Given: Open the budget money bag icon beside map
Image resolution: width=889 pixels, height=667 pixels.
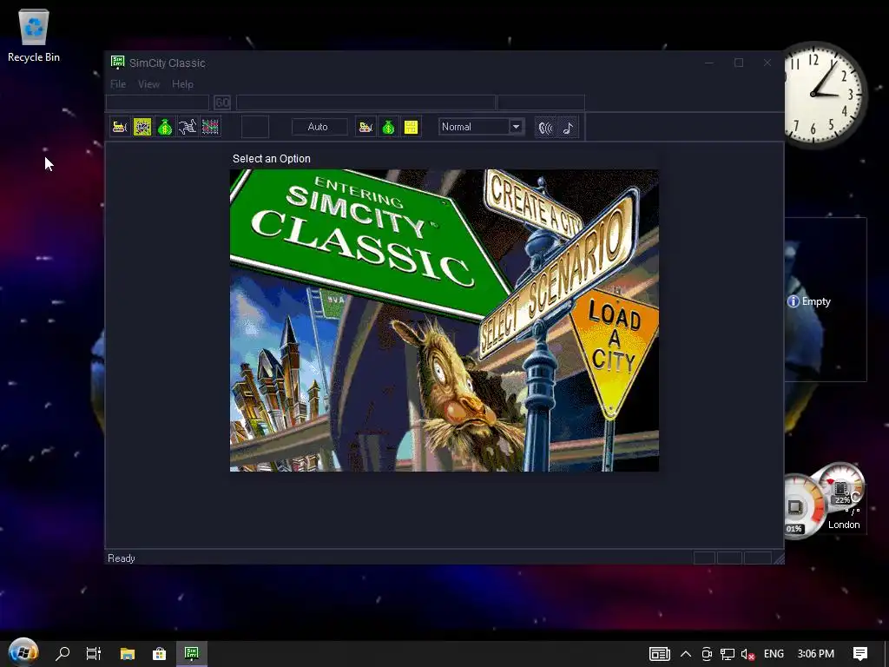Looking at the screenshot, I should [x=165, y=127].
